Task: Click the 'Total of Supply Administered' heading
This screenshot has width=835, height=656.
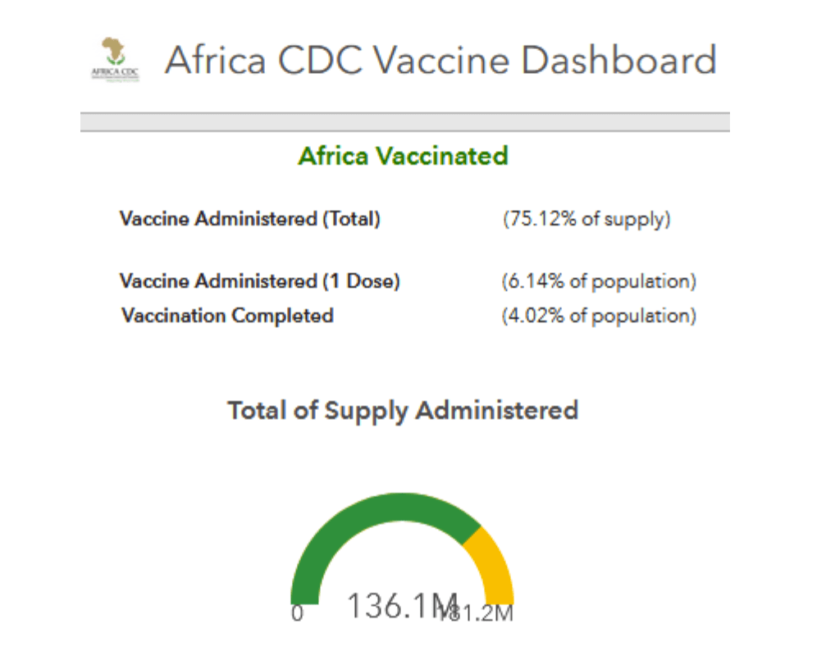Action: pos(403,410)
